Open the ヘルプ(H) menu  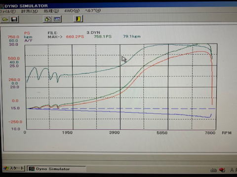tap(93, 11)
